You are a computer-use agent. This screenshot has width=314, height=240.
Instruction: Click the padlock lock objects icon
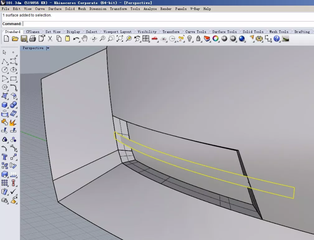click(198, 39)
